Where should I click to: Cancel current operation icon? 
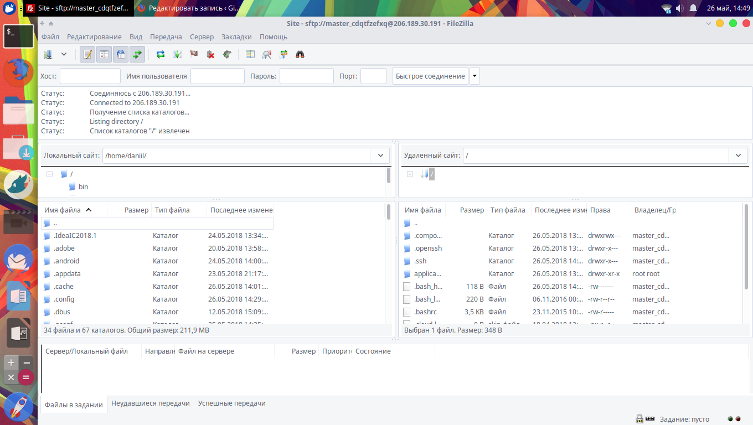(x=194, y=54)
